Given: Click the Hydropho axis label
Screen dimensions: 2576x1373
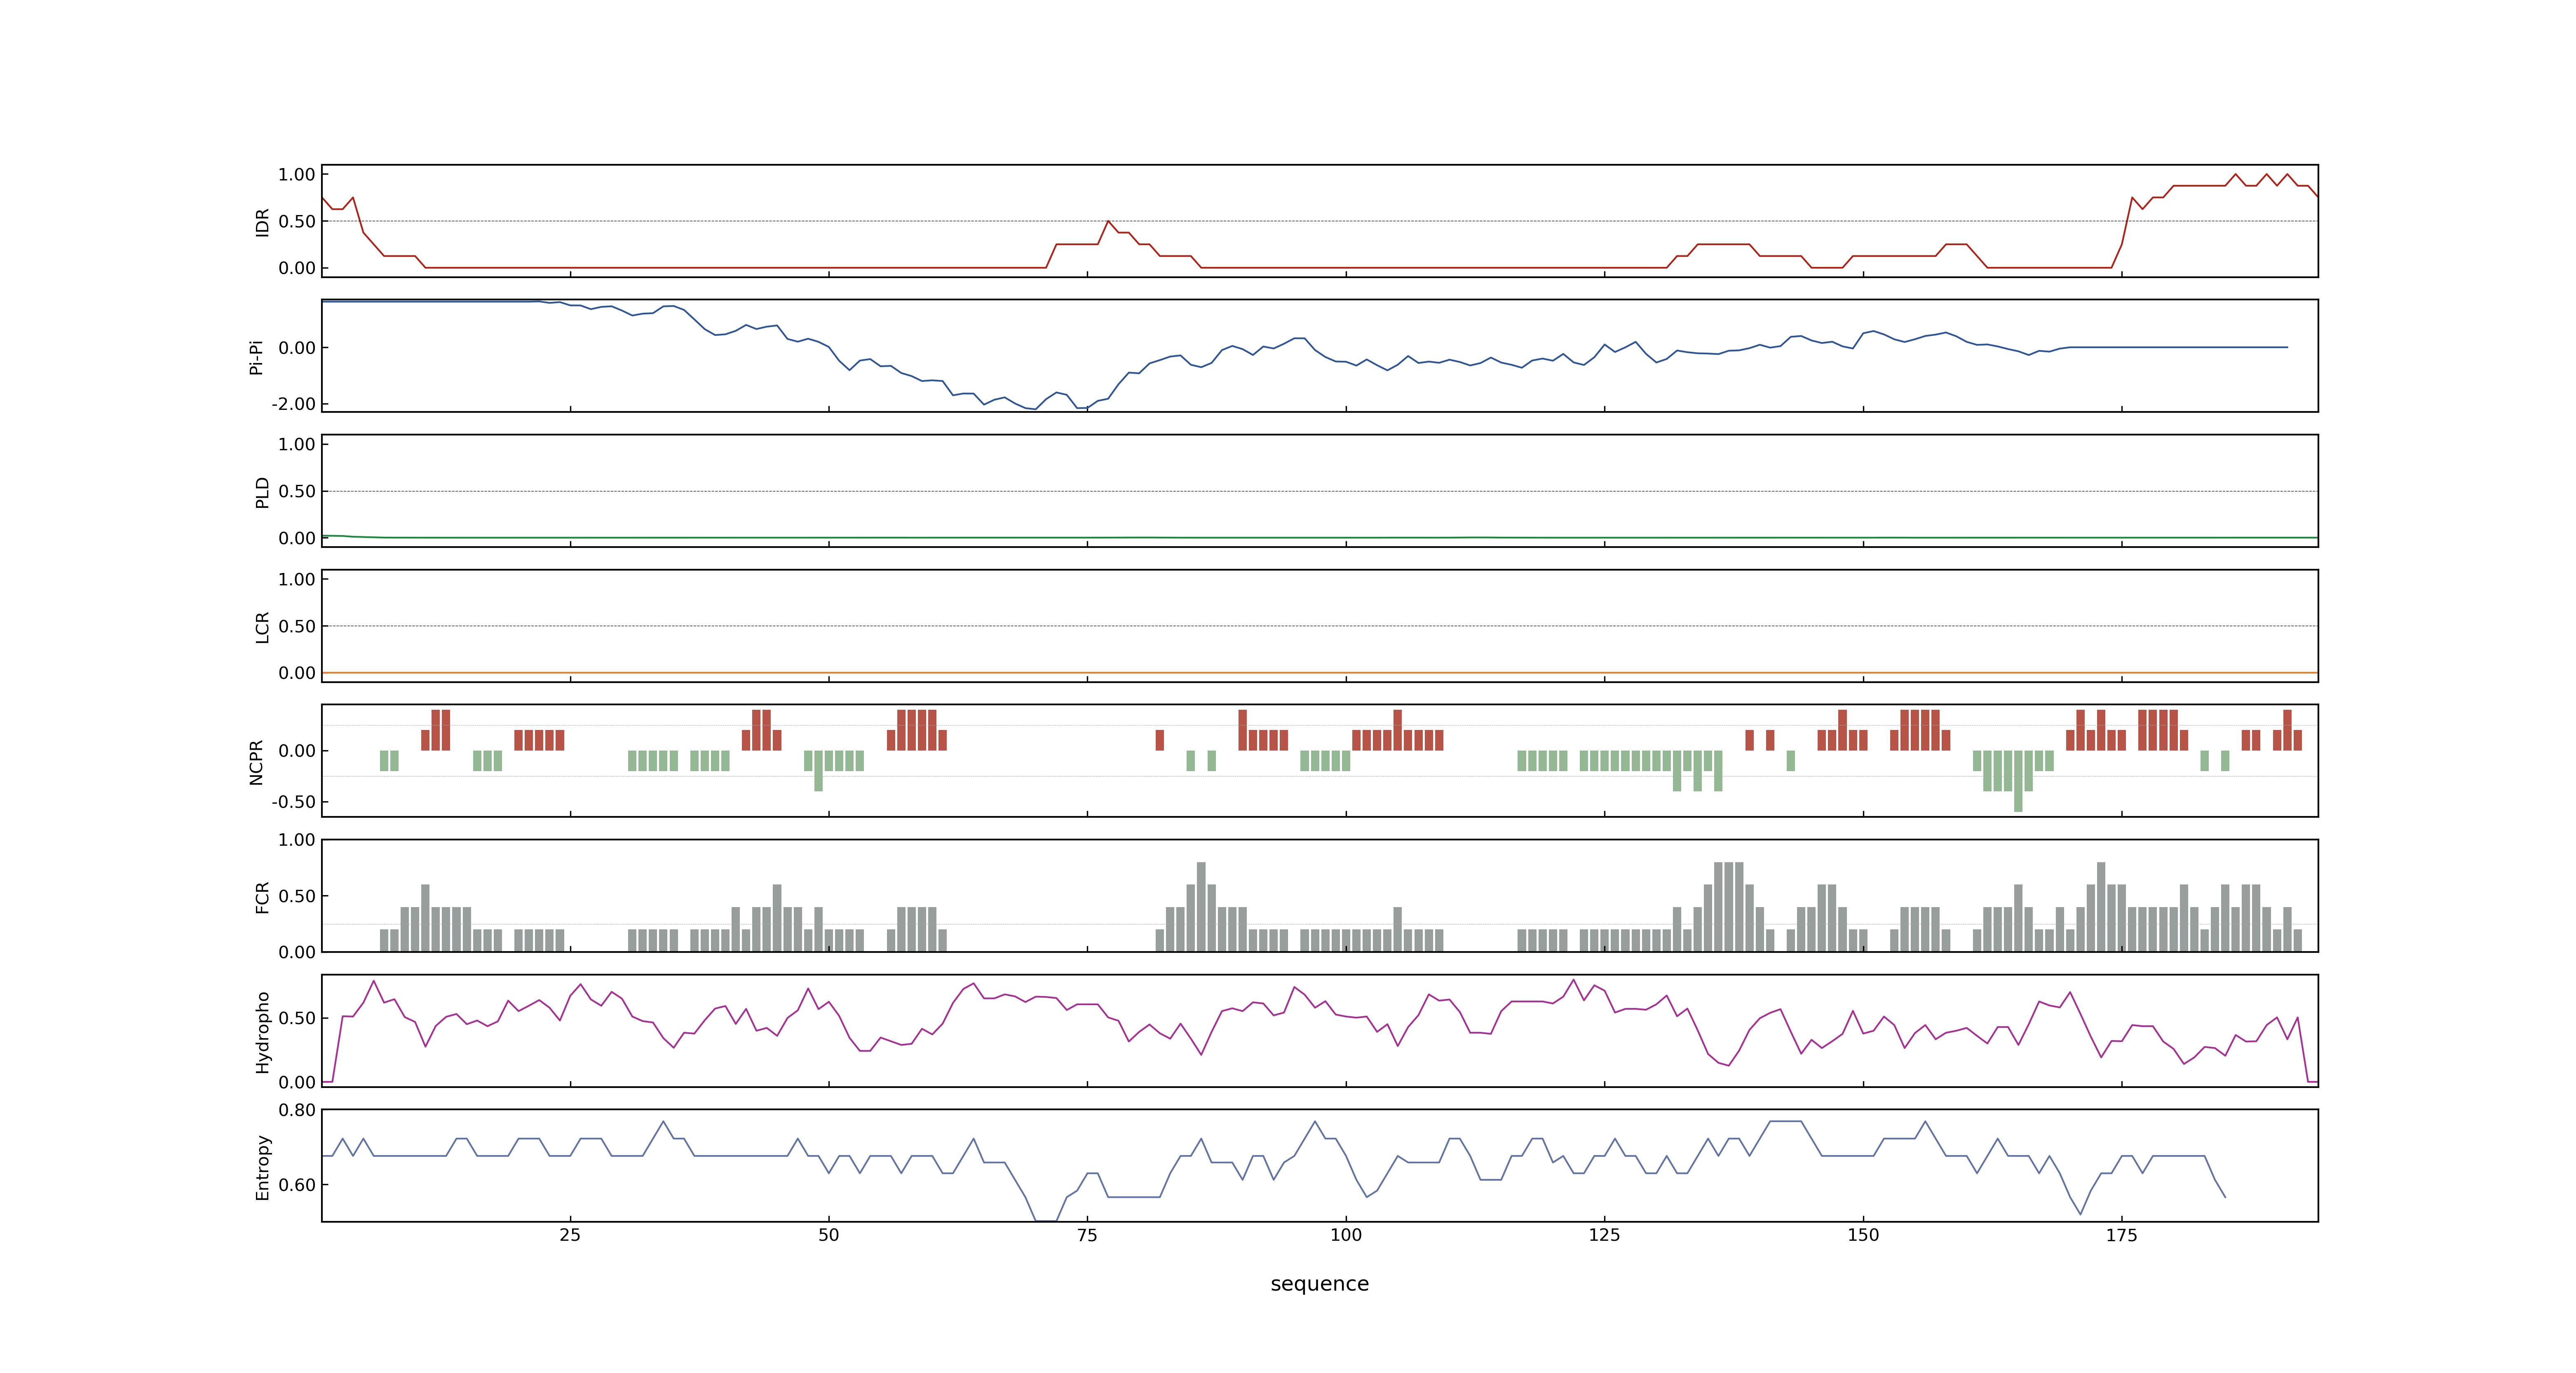Looking at the screenshot, I should tap(262, 1032).
